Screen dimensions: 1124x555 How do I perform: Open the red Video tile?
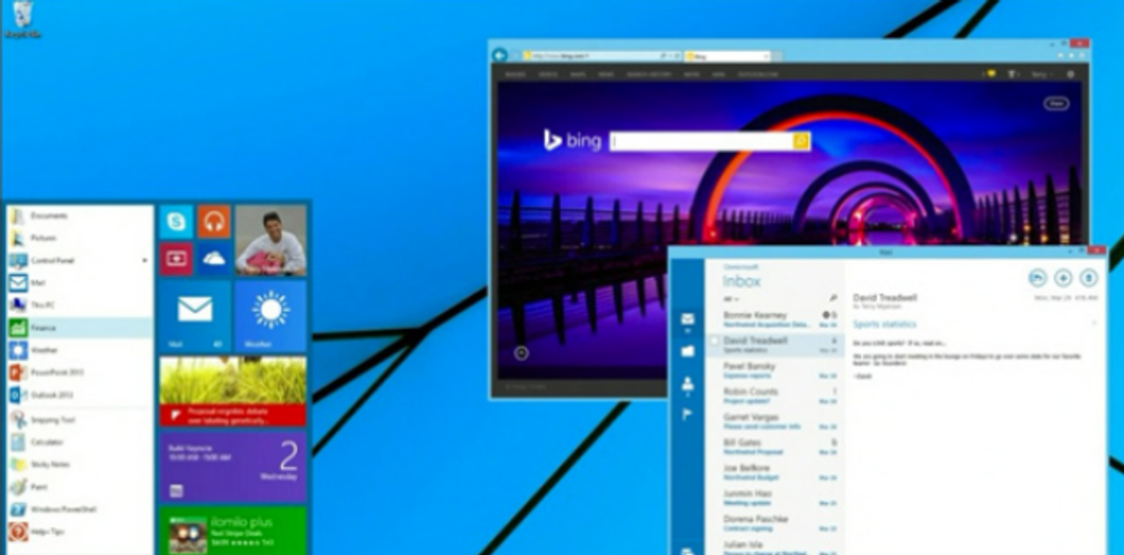(x=177, y=259)
